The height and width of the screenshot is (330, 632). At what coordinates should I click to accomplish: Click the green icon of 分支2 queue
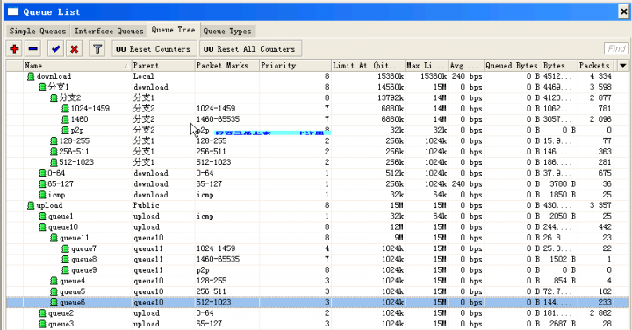tap(54, 98)
